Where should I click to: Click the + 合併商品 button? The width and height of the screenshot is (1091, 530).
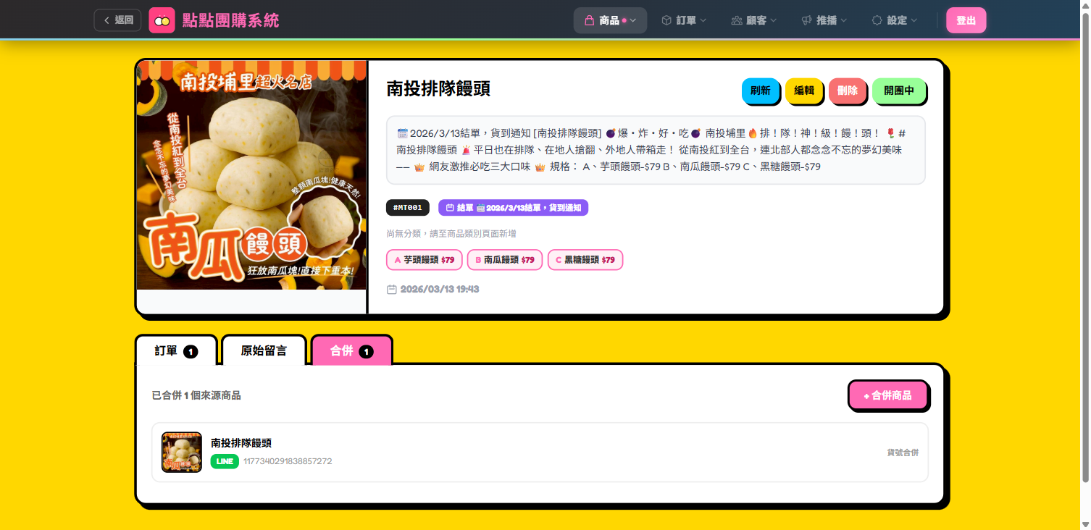[x=887, y=396]
